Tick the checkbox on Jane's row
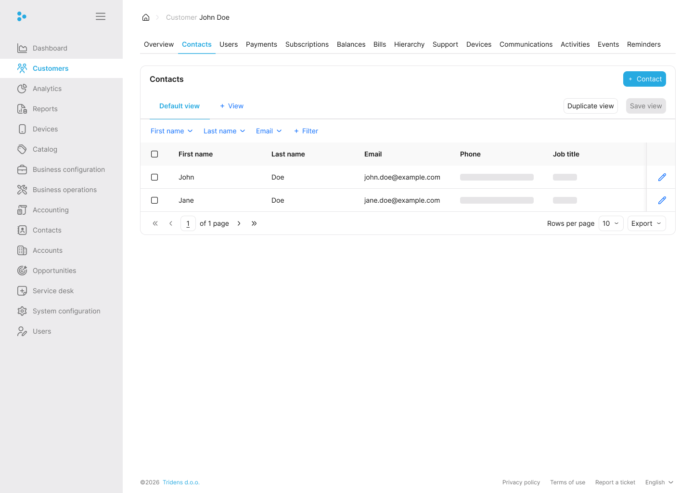693x493 pixels. point(154,200)
